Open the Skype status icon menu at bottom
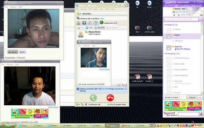Viewport: 204px width, 128px height. click(x=78, y=105)
